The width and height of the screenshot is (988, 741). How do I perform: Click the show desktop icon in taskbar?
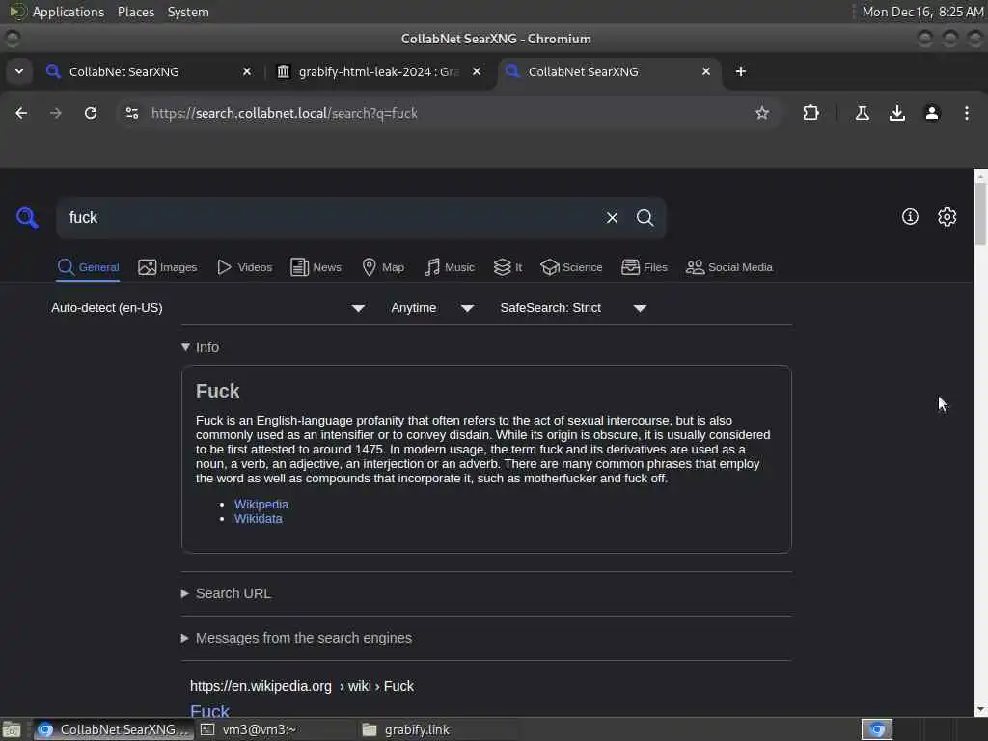[x=12, y=729]
